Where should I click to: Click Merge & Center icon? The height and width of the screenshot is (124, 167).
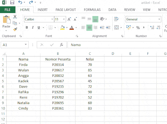(117, 27)
